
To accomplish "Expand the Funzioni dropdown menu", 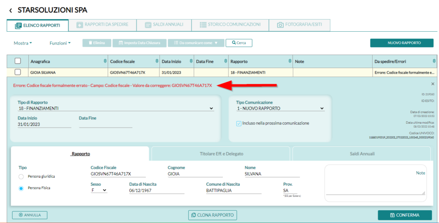I will (x=60, y=43).
